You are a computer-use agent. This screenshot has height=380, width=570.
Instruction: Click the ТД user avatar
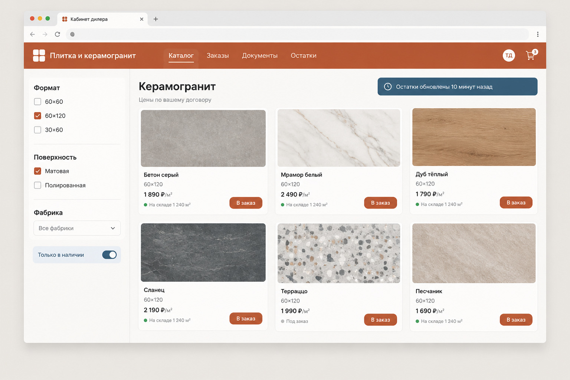tap(509, 56)
